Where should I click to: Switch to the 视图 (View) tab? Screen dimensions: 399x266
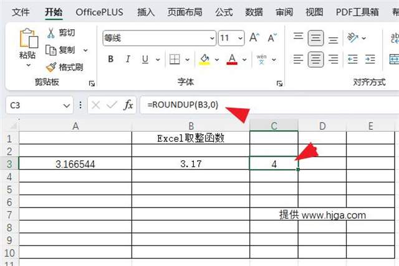click(x=314, y=12)
